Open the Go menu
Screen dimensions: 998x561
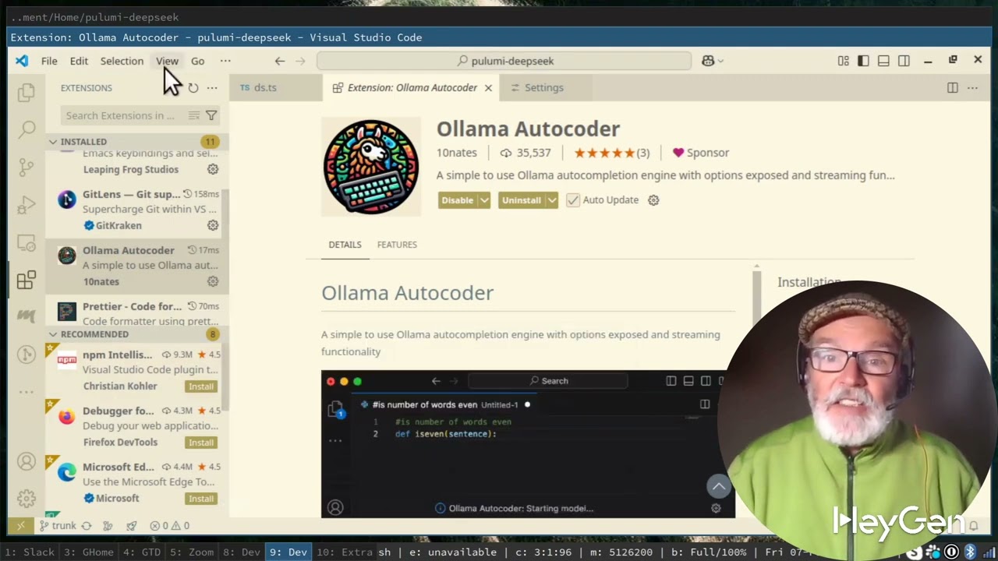(198, 61)
